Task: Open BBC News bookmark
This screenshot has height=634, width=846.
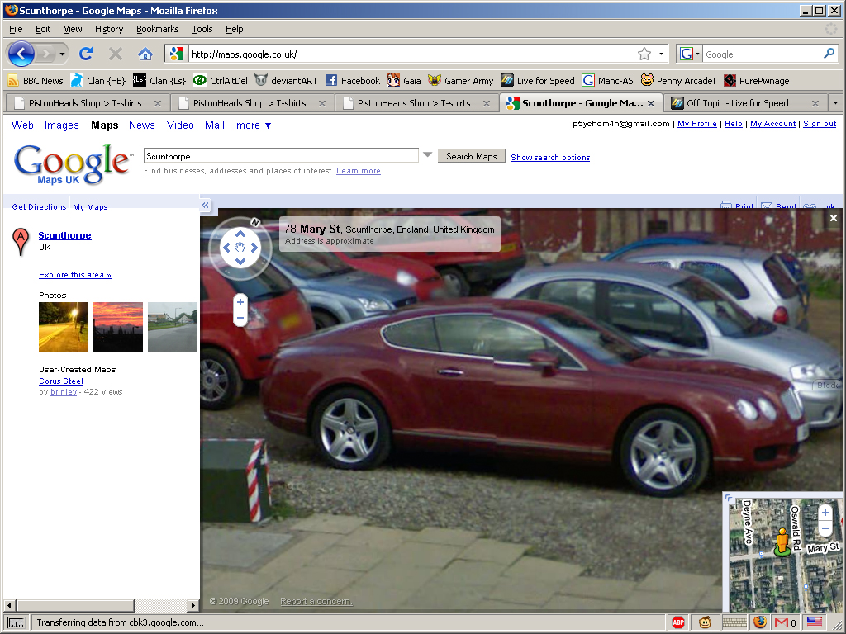Action: 35,81
